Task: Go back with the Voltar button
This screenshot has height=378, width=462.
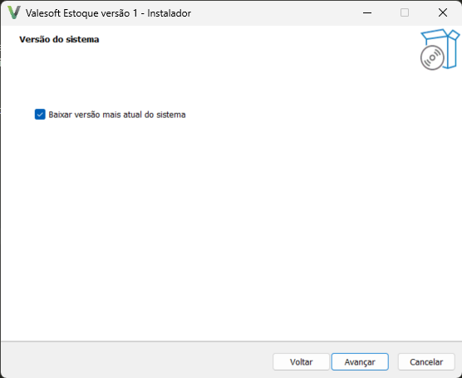Action: (301, 361)
